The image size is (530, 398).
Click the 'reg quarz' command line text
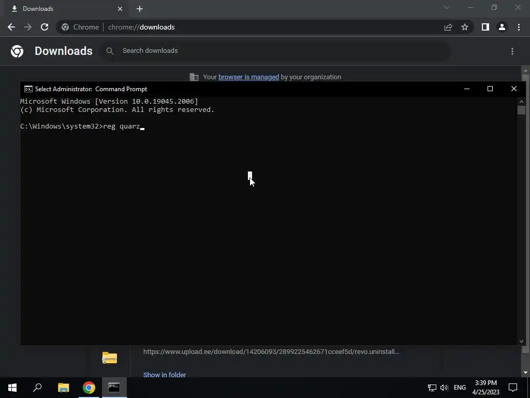(121, 126)
